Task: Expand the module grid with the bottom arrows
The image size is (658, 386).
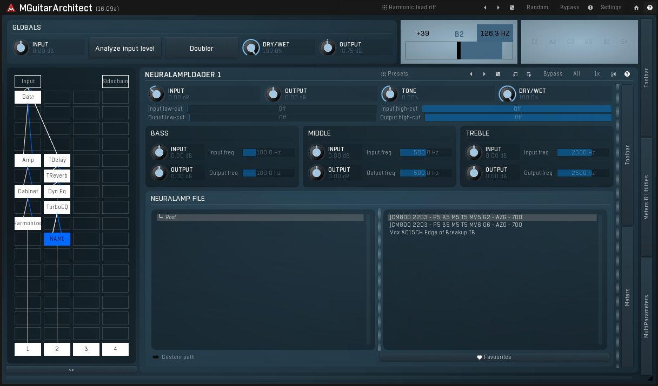Action: pos(71,370)
